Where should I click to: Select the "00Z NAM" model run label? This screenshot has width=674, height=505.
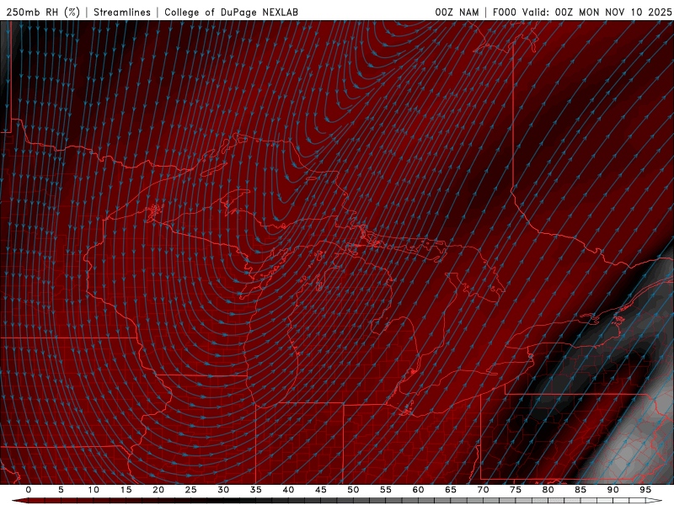tap(457, 12)
